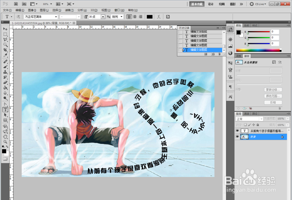Select the Move tool

tap(5, 29)
